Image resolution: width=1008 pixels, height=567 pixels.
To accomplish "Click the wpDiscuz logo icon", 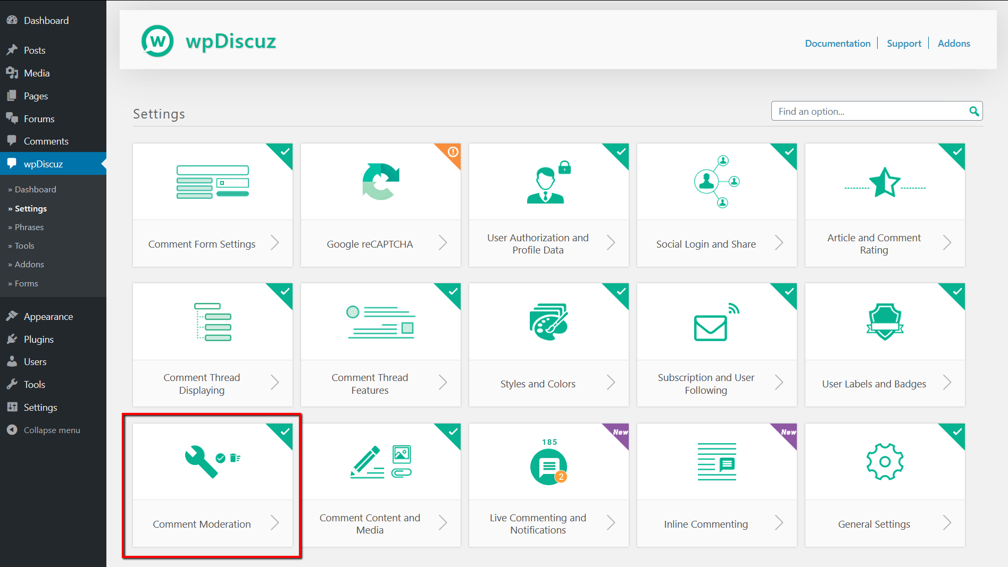I will click(x=157, y=40).
